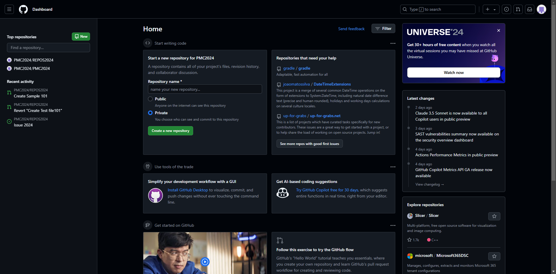This screenshot has height=274, width=556.
Task: Open the hamburger navigation menu
Action: point(9,9)
